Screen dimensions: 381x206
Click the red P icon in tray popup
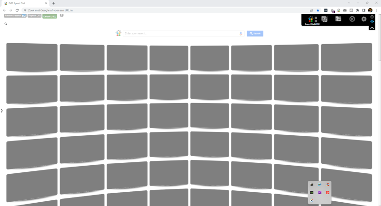pyautogui.click(x=328, y=193)
